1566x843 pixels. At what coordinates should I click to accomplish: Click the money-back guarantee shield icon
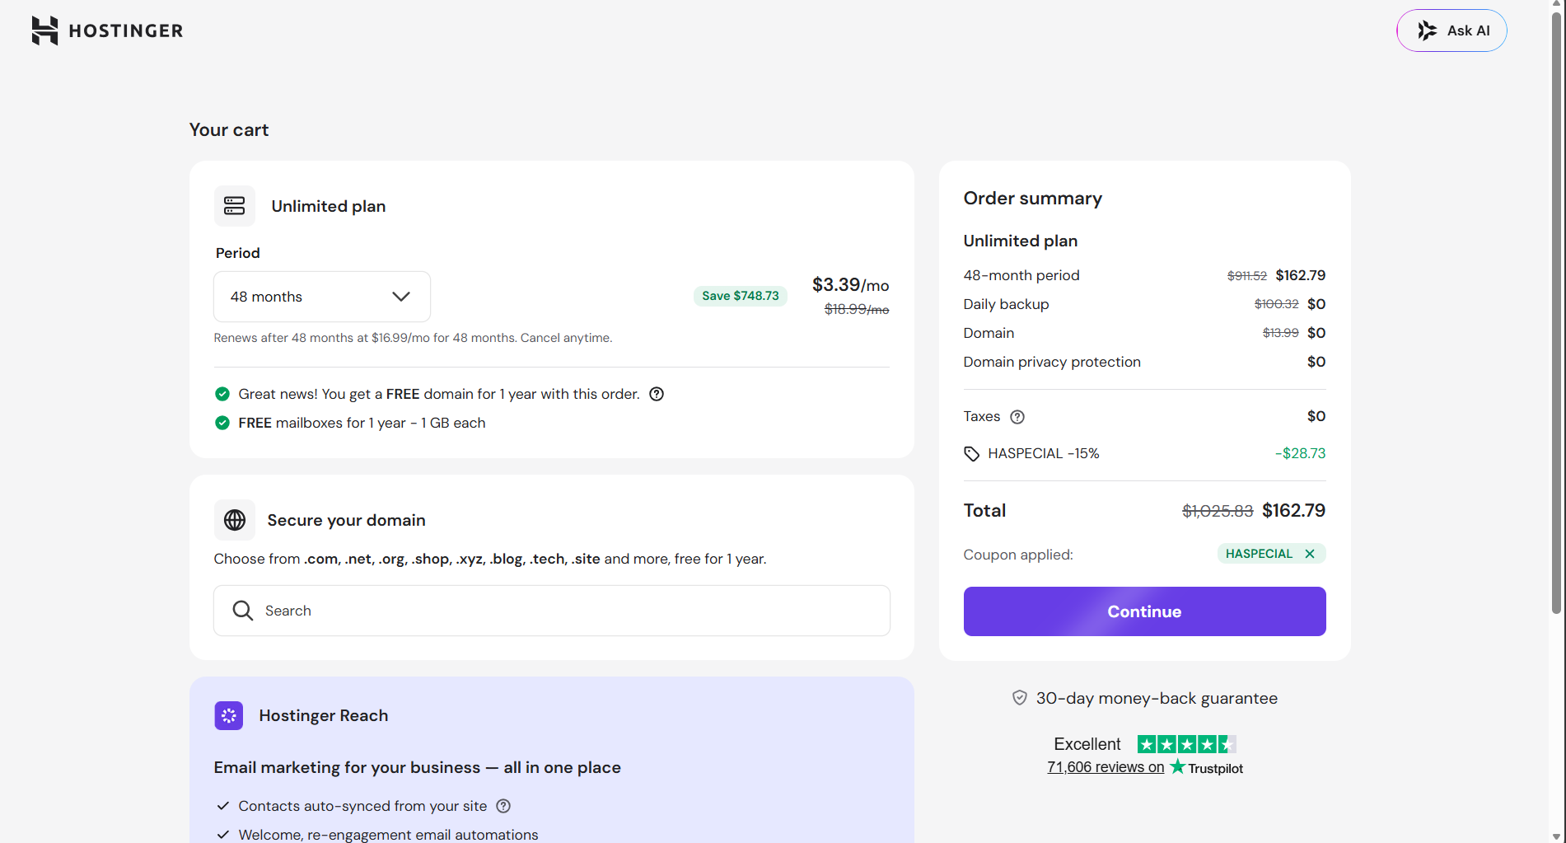pos(1020,698)
